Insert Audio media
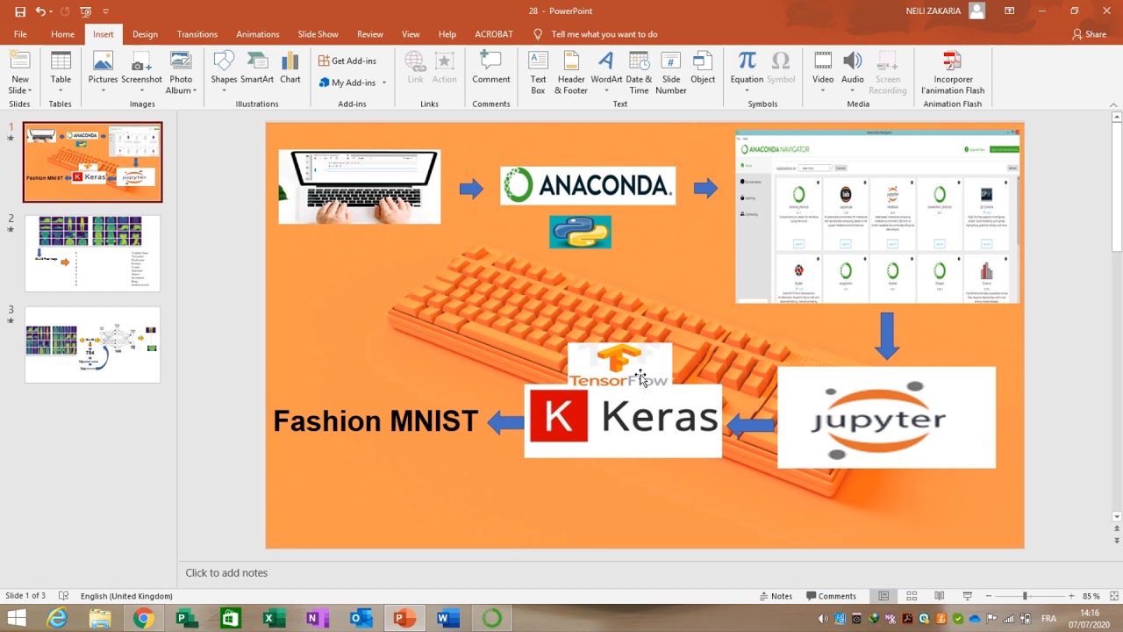This screenshot has width=1123, height=632. coord(853,73)
